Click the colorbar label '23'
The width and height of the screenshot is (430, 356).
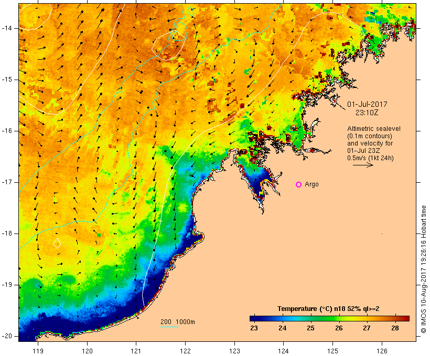[x=254, y=328]
